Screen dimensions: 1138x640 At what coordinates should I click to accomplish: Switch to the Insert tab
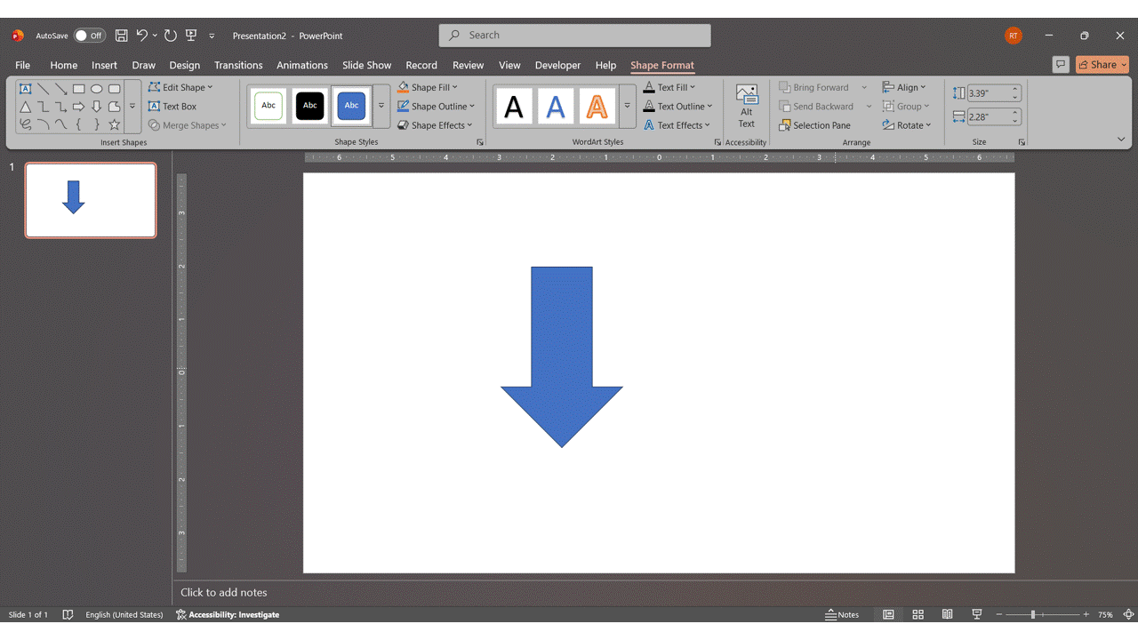pyautogui.click(x=104, y=65)
